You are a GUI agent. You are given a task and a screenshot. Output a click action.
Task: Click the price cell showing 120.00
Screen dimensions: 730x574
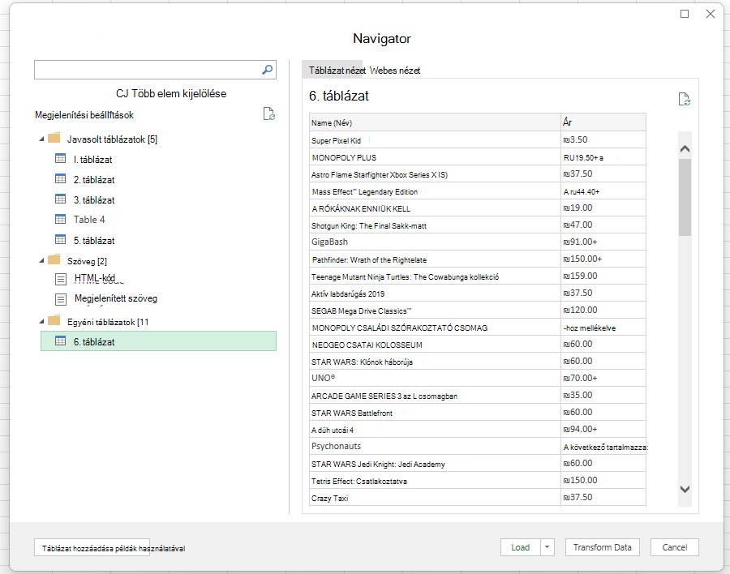click(603, 310)
